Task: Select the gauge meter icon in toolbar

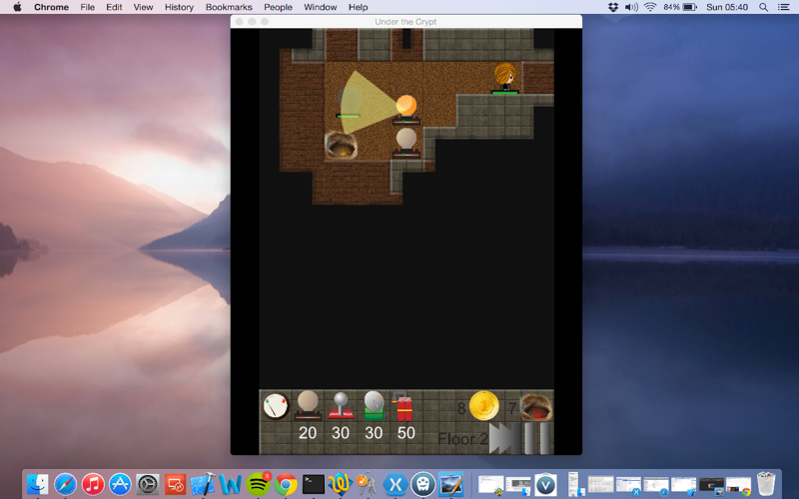Action: (277, 406)
